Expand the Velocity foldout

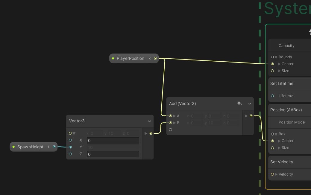pyautogui.click(x=276, y=174)
